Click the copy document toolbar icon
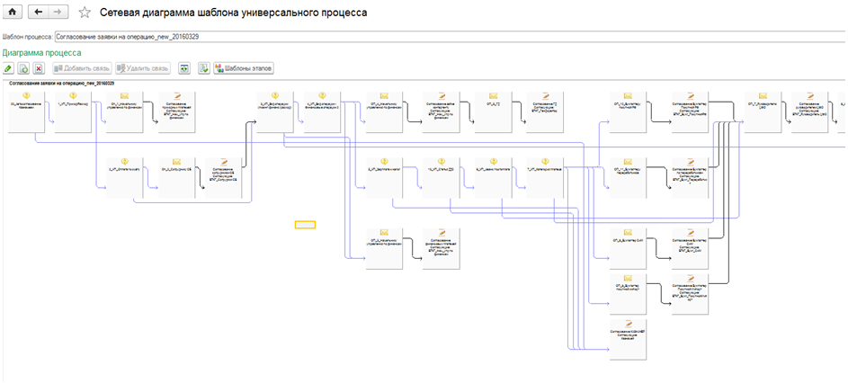The height and width of the screenshot is (383, 848). [x=23, y=68]
